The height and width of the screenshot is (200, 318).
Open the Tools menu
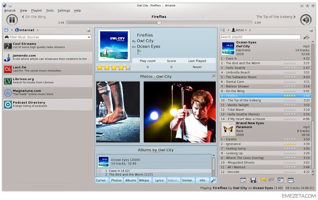[x=50, y=11]
